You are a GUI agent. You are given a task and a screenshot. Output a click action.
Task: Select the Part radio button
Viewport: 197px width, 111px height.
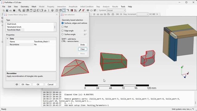(62, 27)
